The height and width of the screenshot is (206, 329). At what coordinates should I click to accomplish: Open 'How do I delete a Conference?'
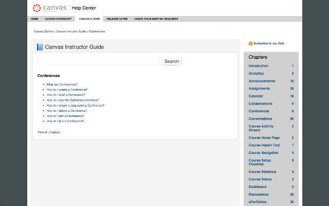point(67,111)
